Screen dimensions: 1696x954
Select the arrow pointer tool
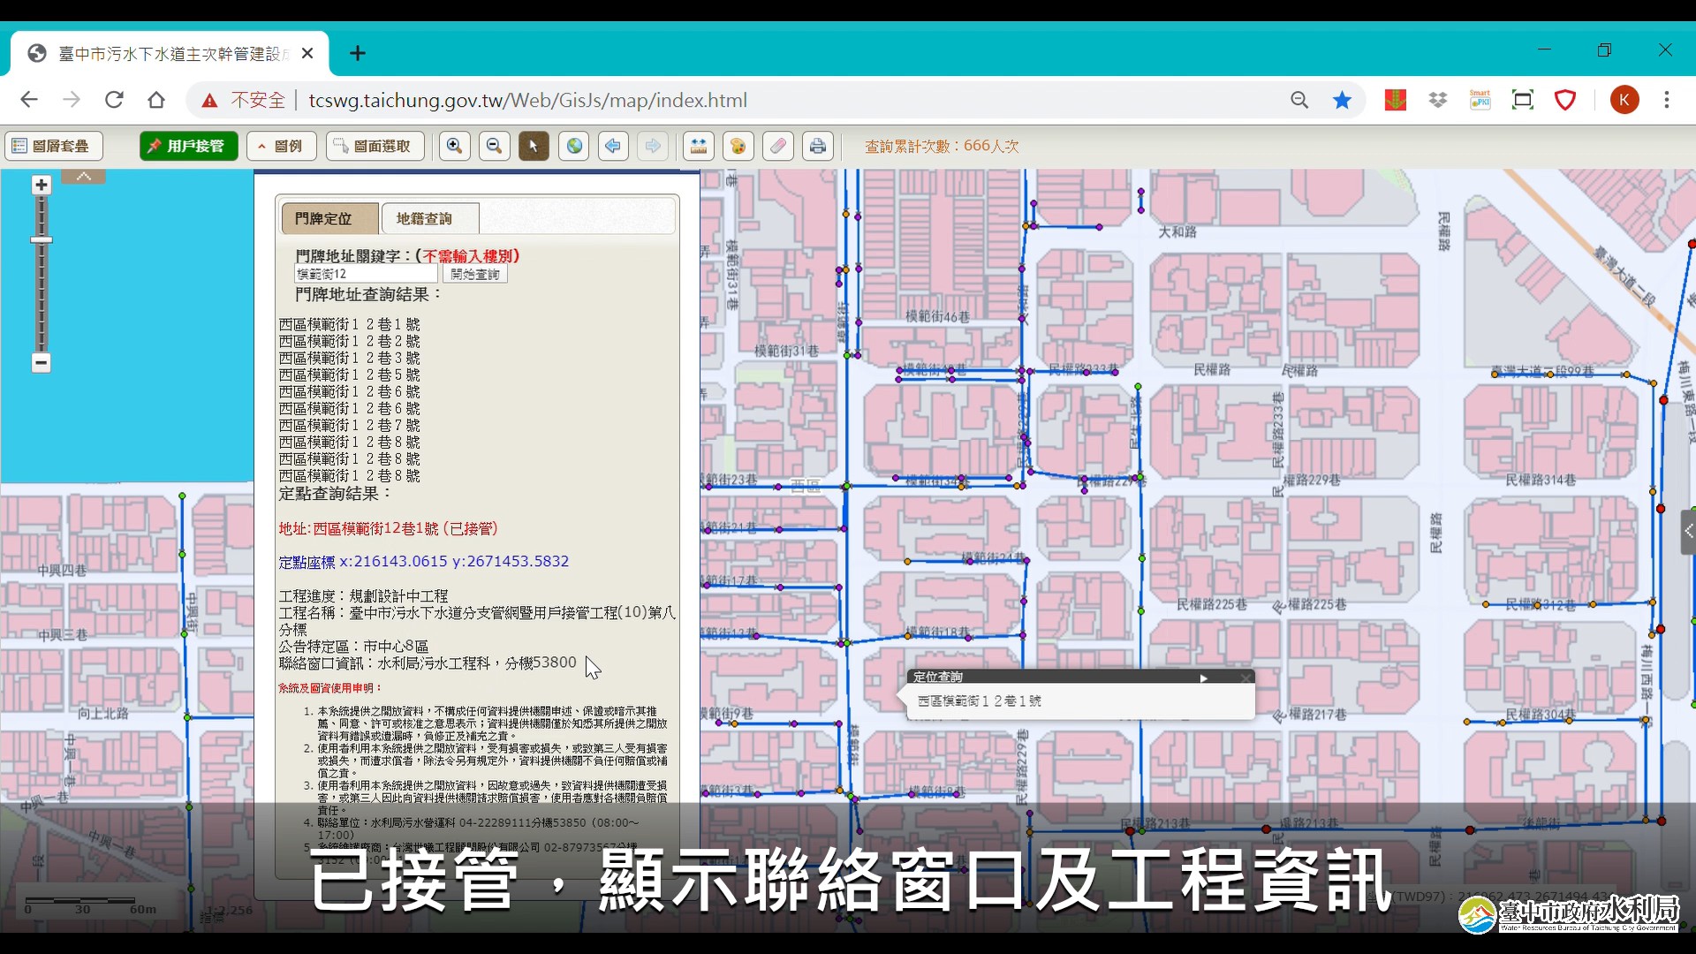coord(534,146)
